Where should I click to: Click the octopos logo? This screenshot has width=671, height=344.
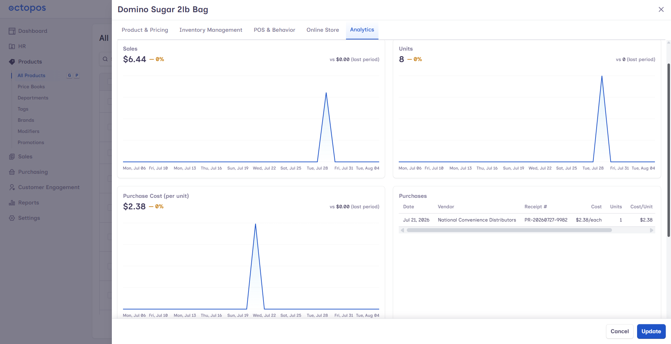click(27, 8)
